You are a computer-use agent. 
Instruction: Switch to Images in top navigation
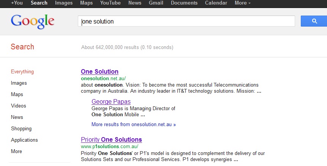pyautogui.click(x=64, y=3)
